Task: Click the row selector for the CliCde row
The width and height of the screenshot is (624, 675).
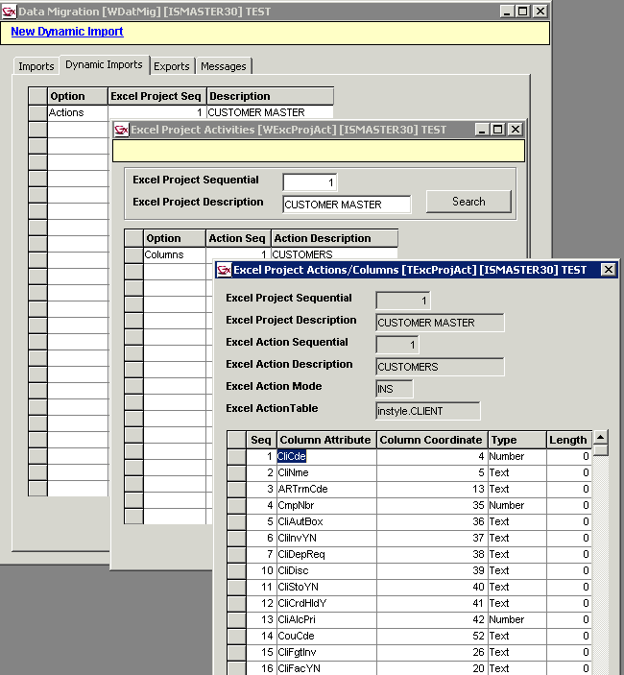Action: [x=237, y=457]
